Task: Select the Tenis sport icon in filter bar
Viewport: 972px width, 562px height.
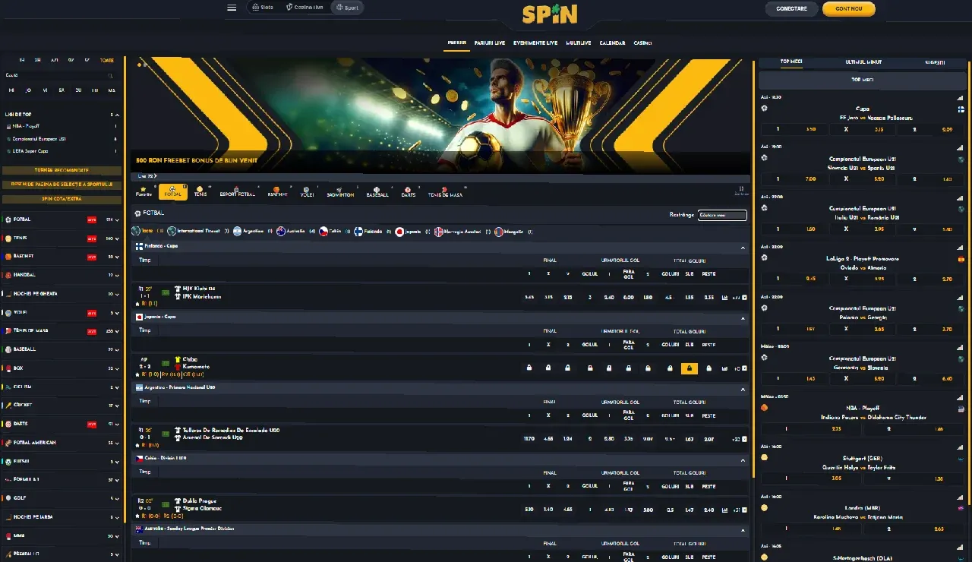Action: 200,191
